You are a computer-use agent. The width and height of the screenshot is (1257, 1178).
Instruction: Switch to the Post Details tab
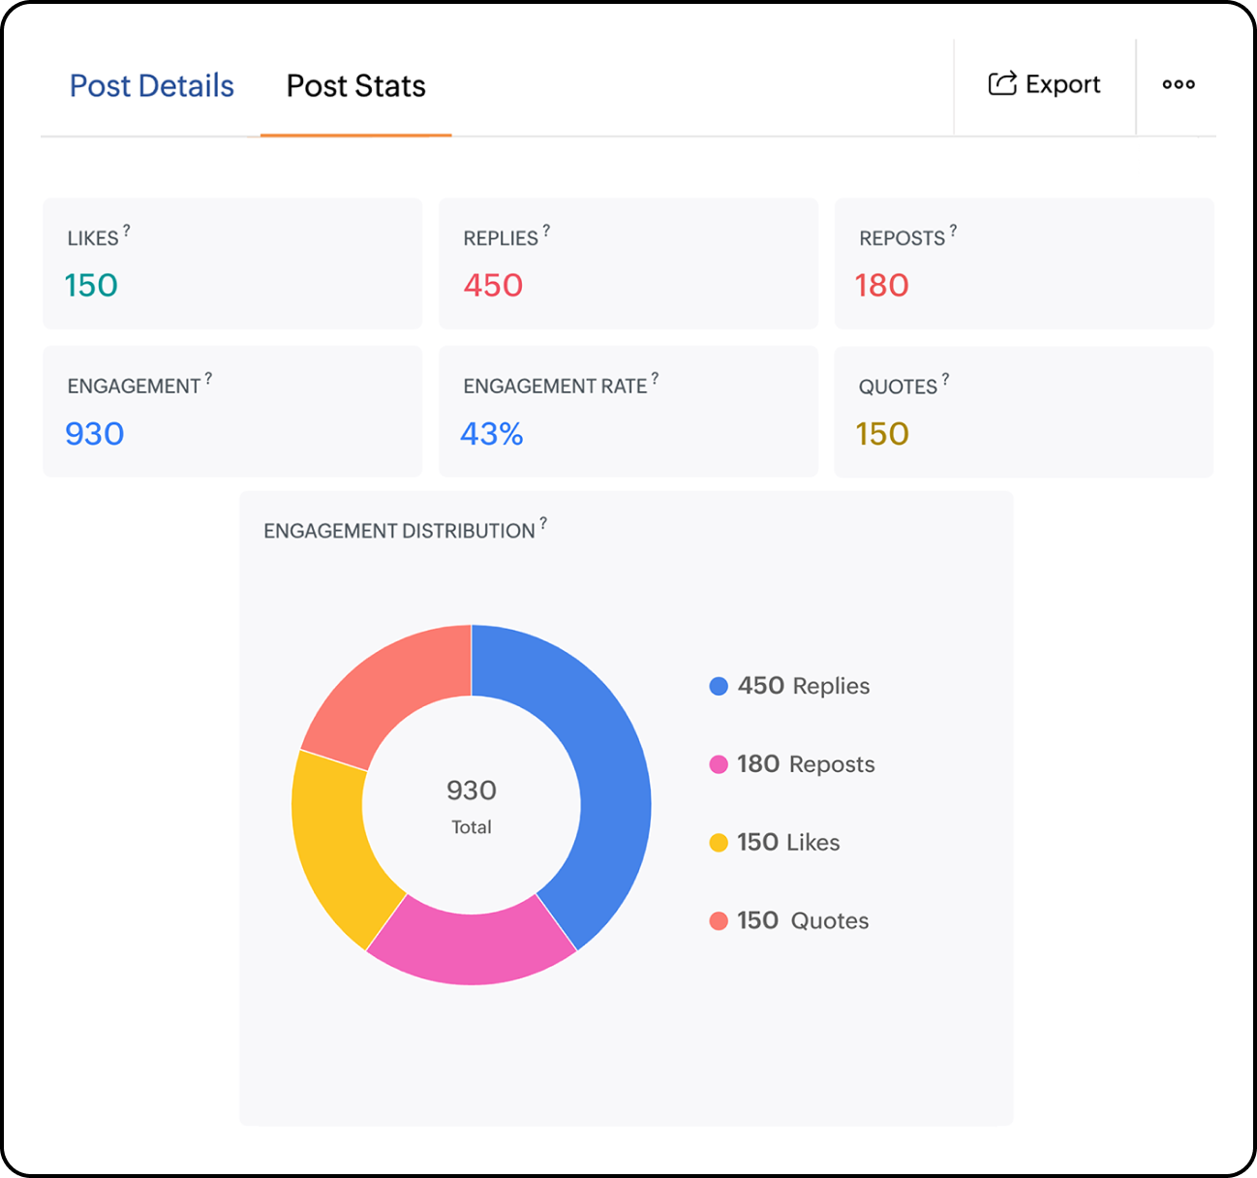click(x=151, y=85)
